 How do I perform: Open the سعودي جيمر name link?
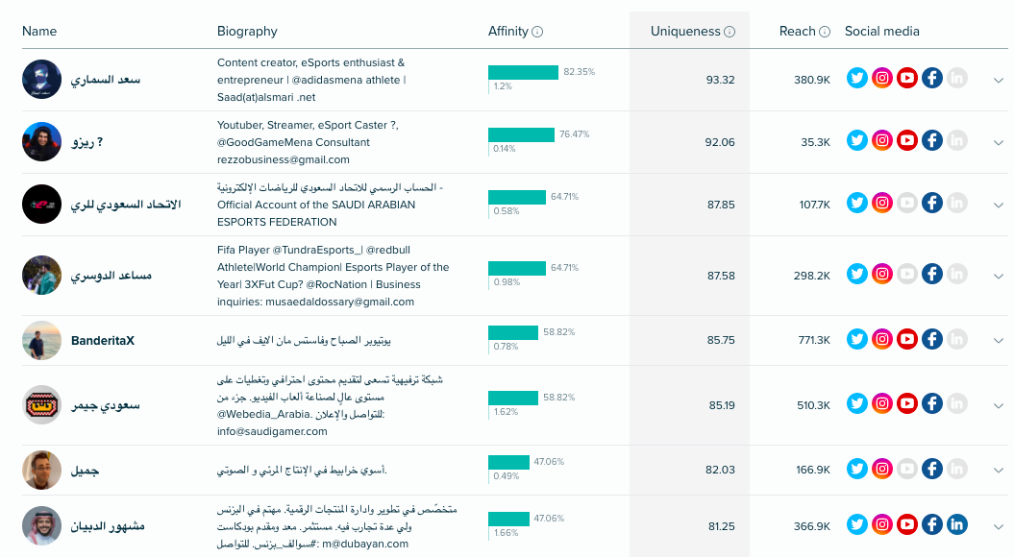[x=106, y=406]
